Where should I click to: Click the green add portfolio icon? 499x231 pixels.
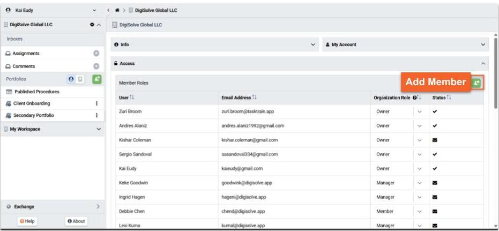96,79
